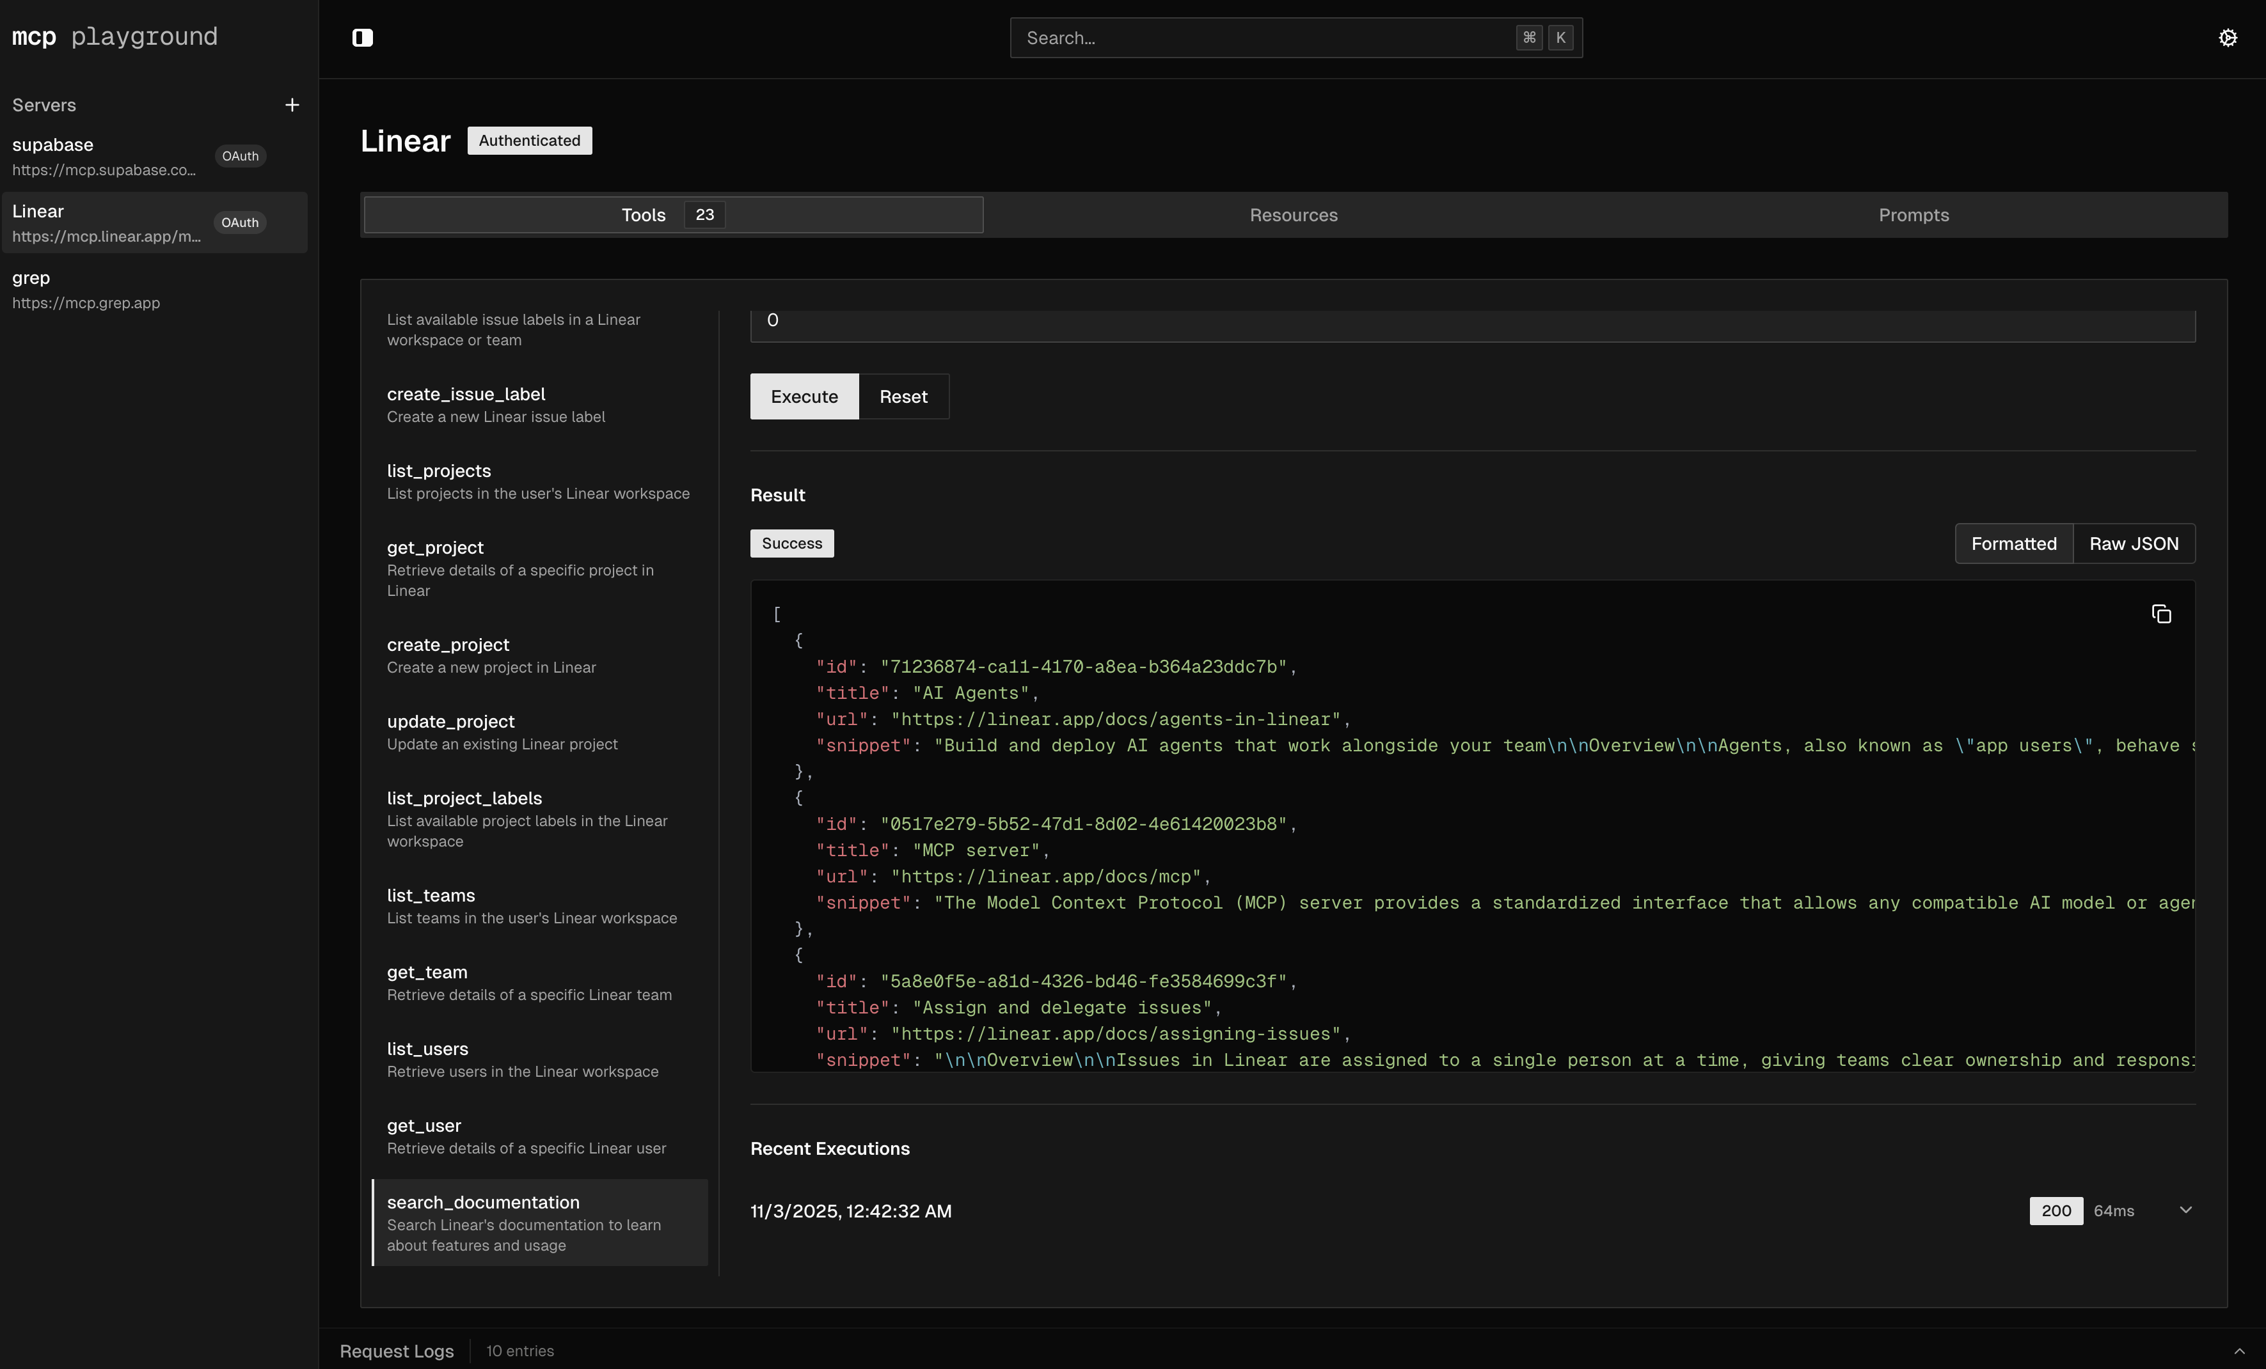Image resolution: width=2266 pixels, height=1369 pixels.
Task: Expand the recent execution details chevron
Action: click(x=2187, y=1210)
